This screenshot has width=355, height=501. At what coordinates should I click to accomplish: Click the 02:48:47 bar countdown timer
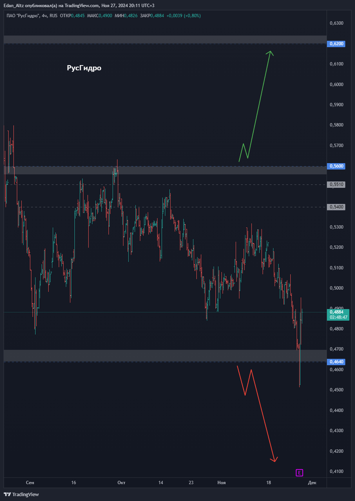click(339, 317)
